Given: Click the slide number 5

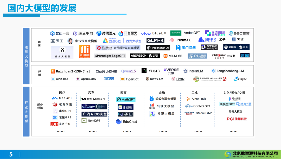Looking at the screenshot, I should pos(11,154).
